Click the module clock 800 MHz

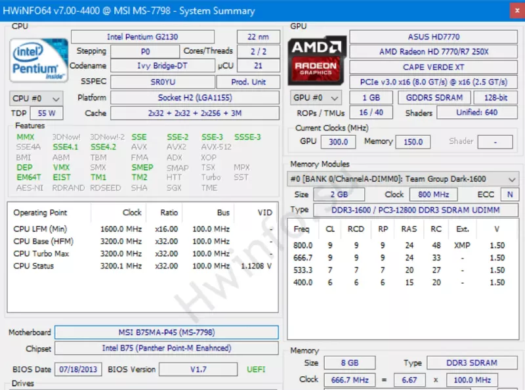pos(433,194)
